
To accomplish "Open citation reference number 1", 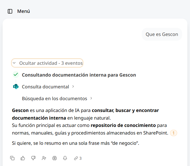I will click(173, 133).
